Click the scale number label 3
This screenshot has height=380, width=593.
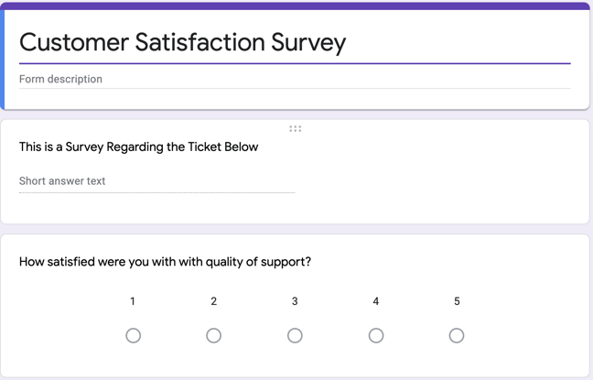(x=295, y=301)
